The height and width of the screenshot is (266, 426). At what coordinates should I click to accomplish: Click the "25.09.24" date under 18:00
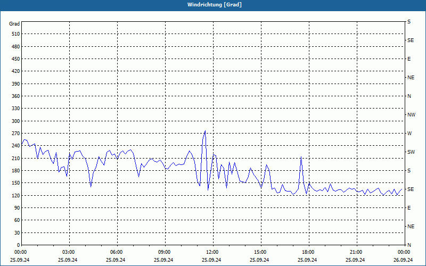click(x=307, y=260)
